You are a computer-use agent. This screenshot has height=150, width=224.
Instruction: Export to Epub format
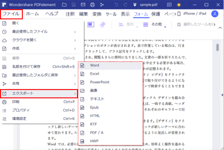click(110, 108)
